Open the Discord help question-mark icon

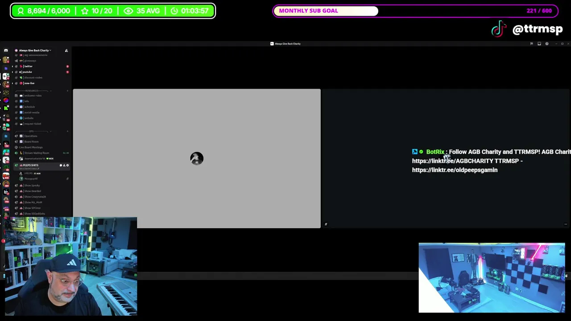click(547, 44)
